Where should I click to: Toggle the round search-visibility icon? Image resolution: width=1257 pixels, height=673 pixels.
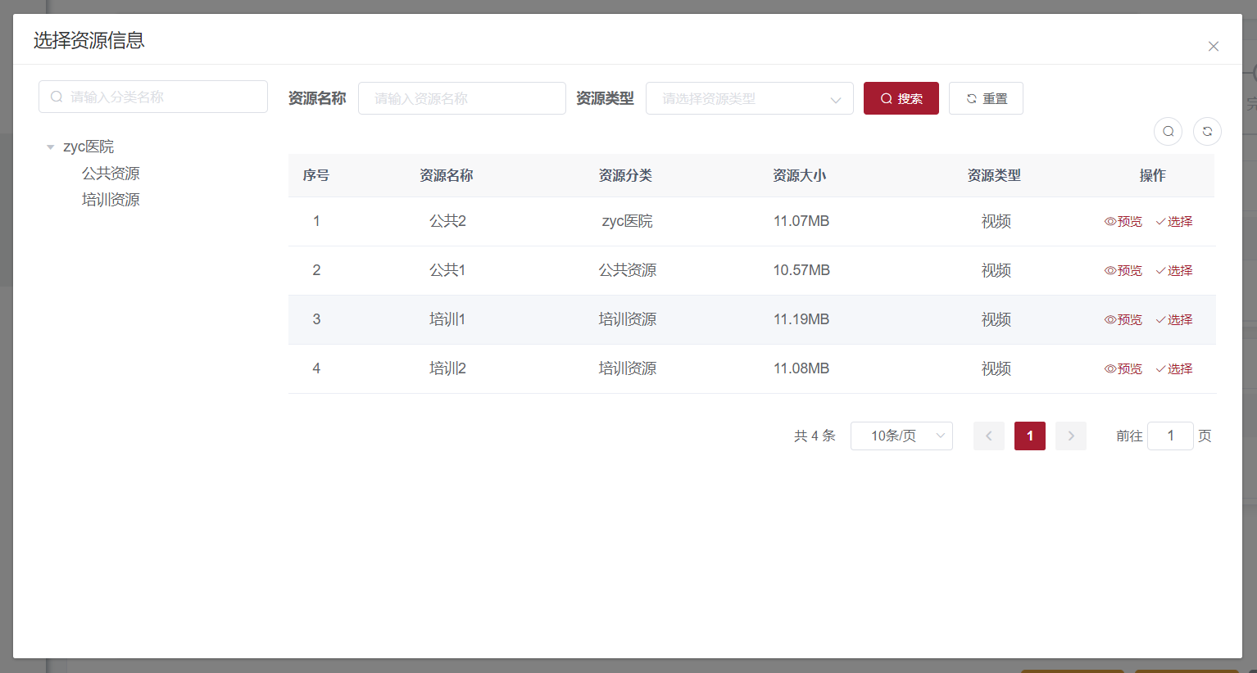(x=1168, y=131)
